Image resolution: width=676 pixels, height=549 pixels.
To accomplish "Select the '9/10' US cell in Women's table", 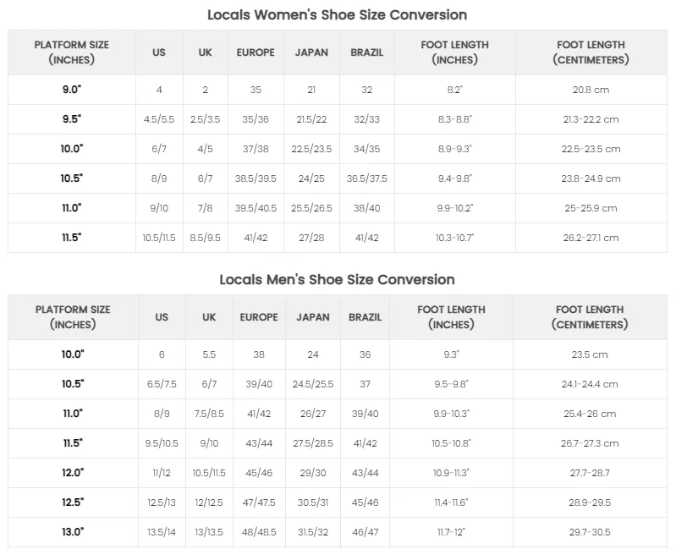I will tap(159, 208).
